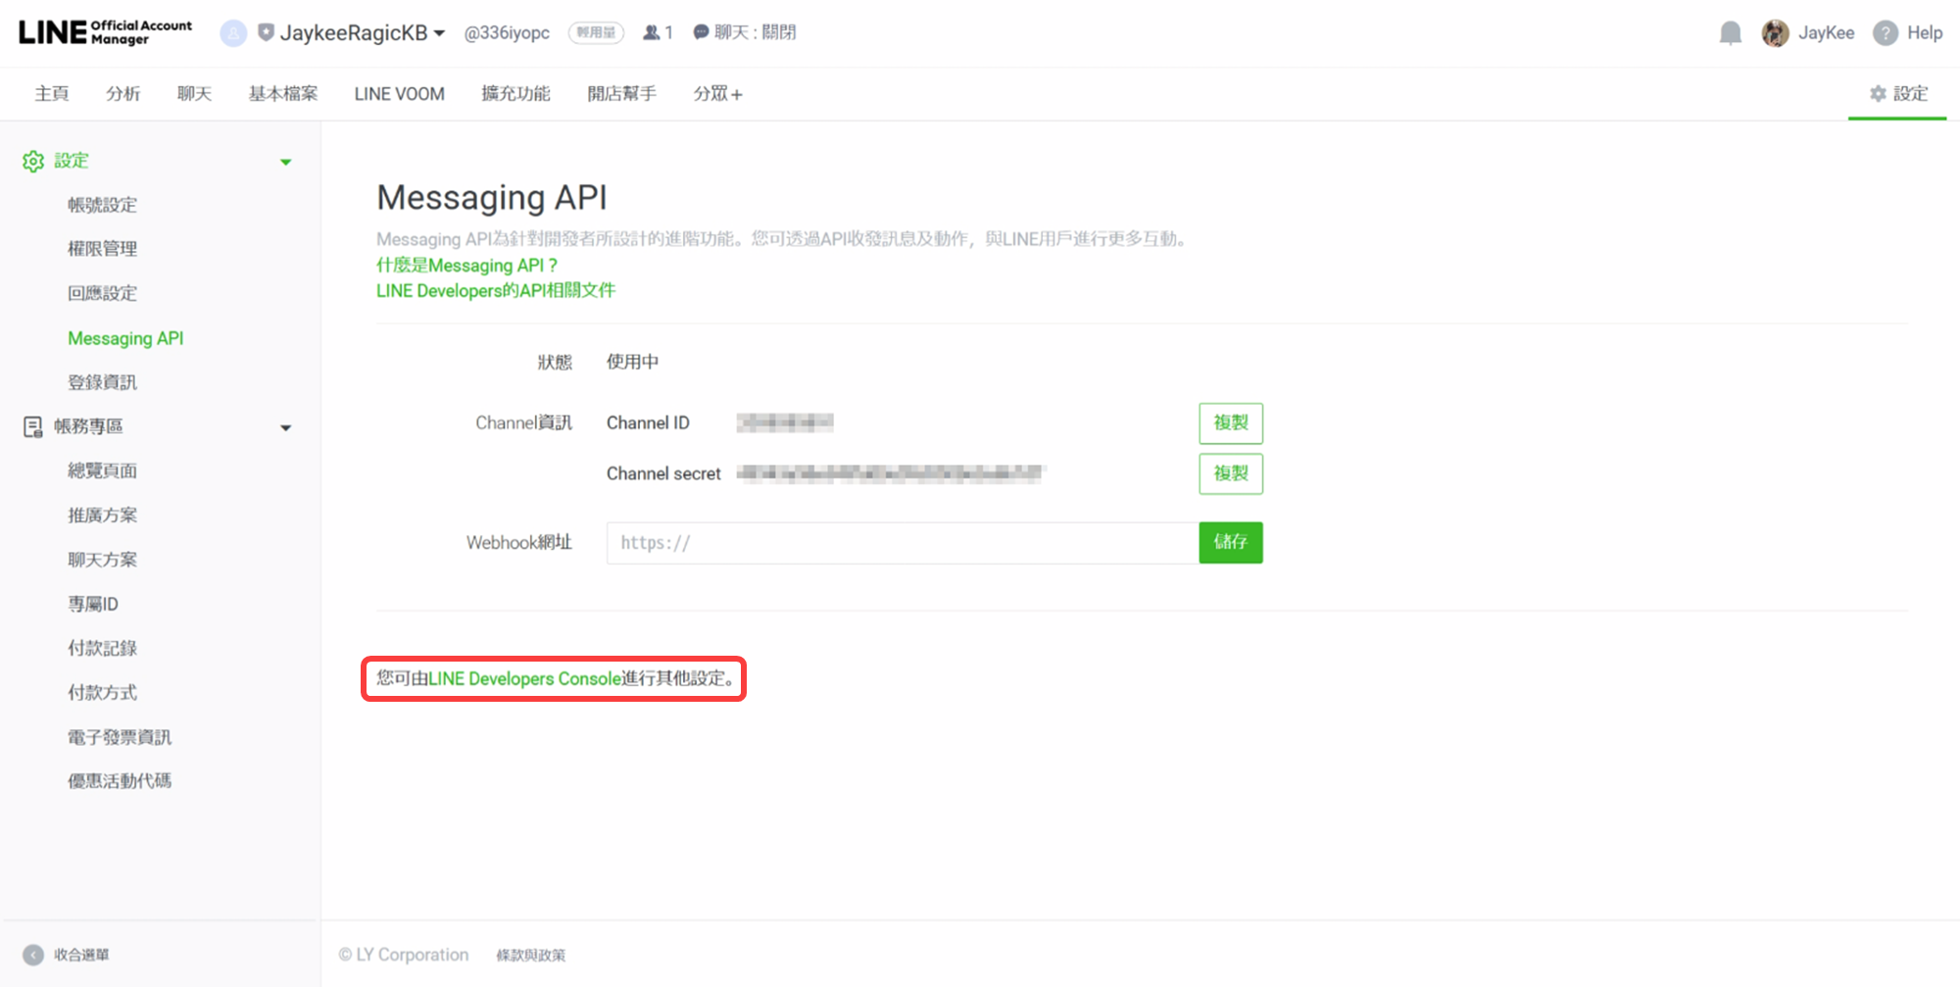Collapse the sidebar 設定 section arrow
1960x987 pixels.
286,162
